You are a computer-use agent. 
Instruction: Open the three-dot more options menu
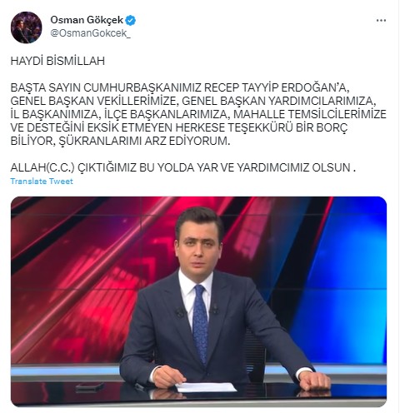pyautogui.click(x=381, y=21)
